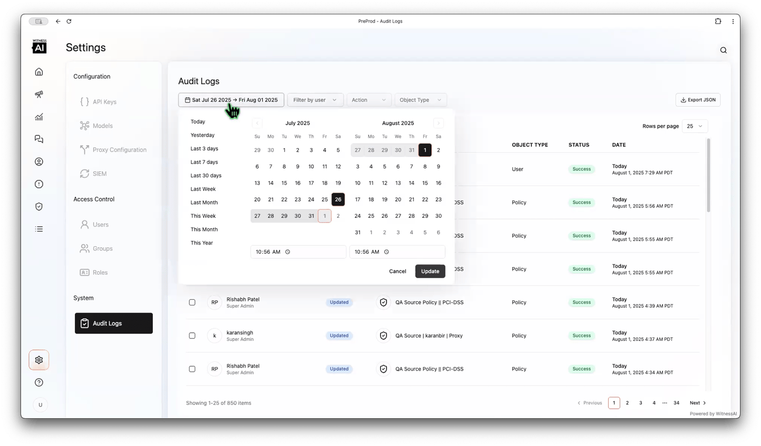Open the Object Type filter dropdown

tap(420, 100)
